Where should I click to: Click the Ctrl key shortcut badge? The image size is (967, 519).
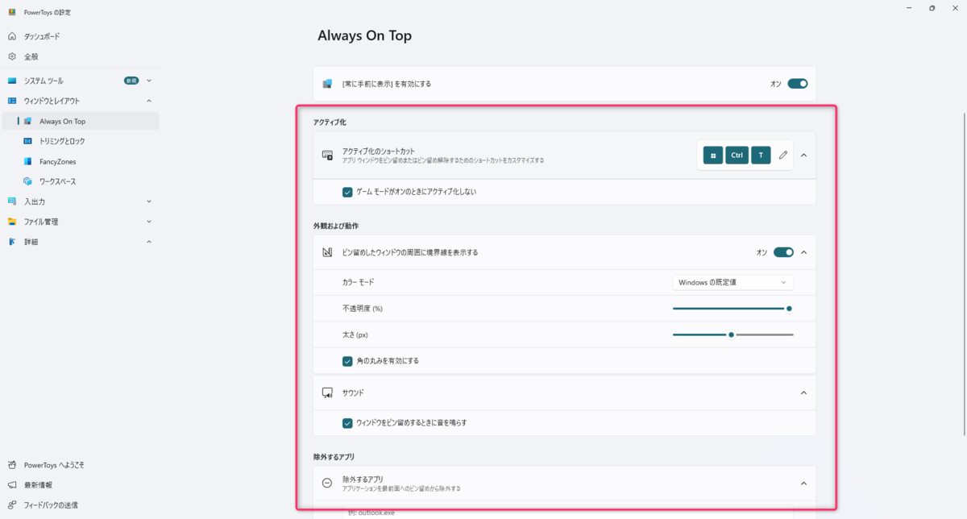point(737,156)
